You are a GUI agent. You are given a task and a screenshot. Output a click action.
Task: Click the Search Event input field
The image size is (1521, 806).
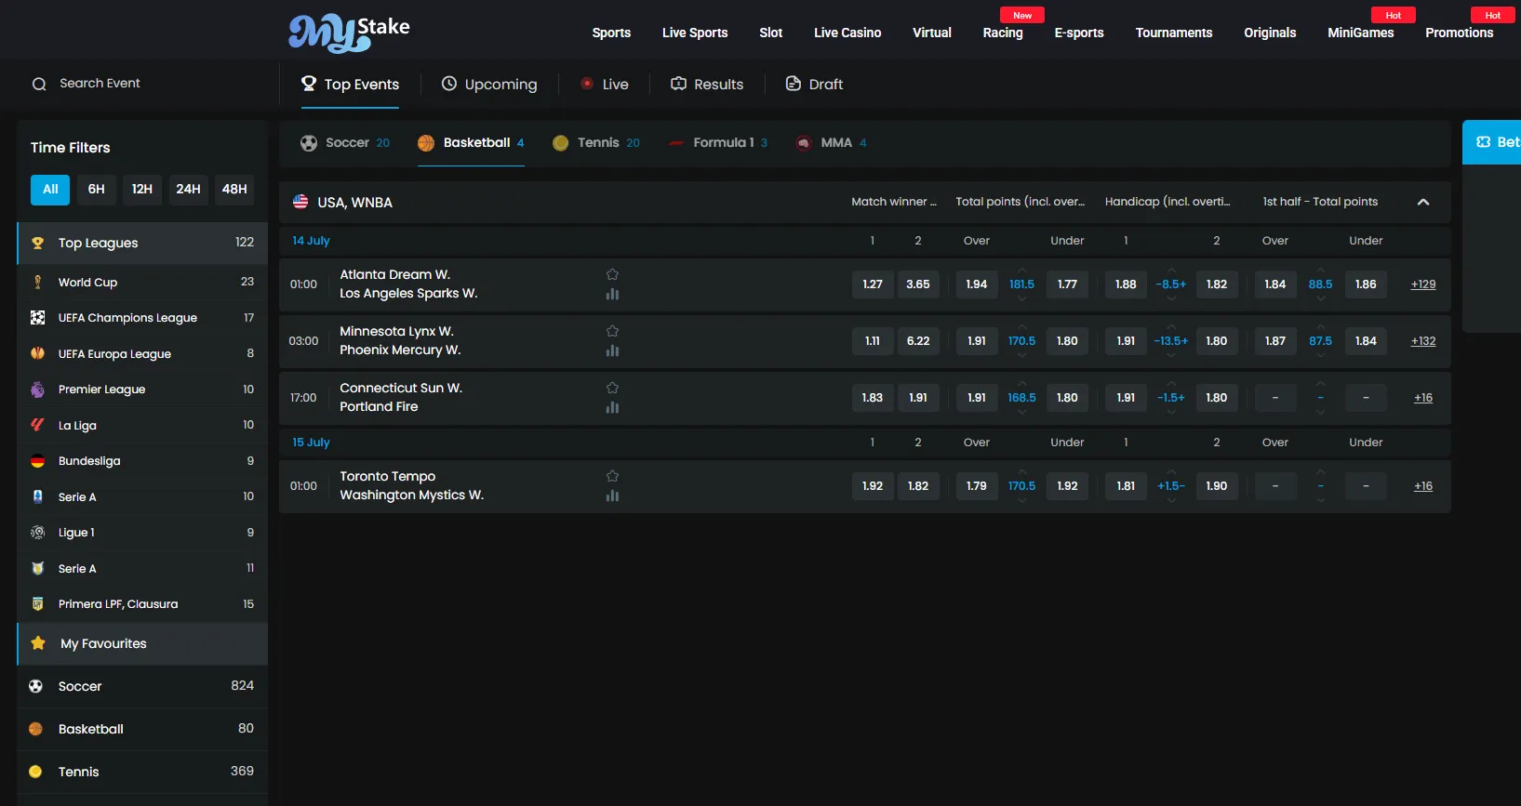(149, 84)
